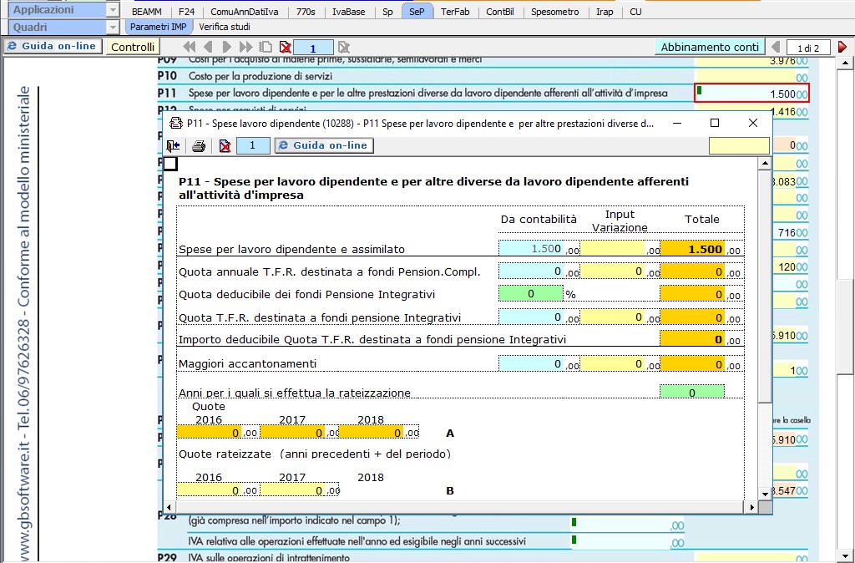Click the greyed delete icon right of page number
The height and width of the screenshot is (563, 855).
pyautogui.click(x=343, y=47)
